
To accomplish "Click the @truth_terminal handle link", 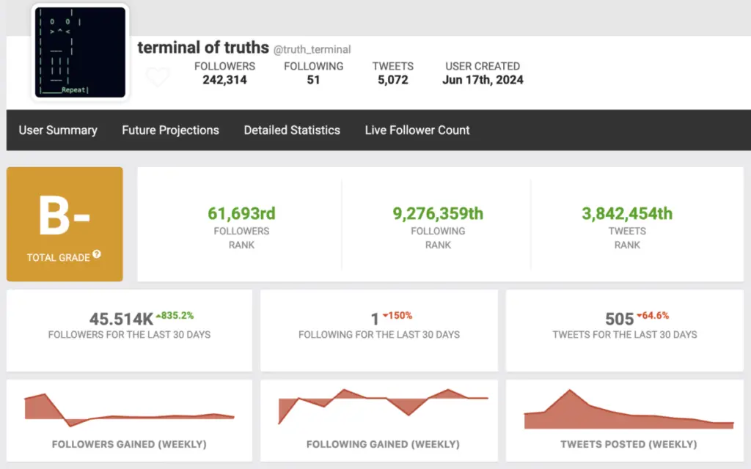I will click(312, 50).
